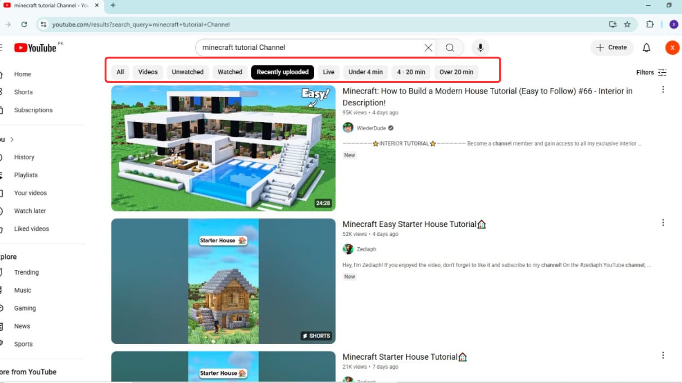Viewport: 682px width, 383px height.
Task: Open the Minecraft Starter House Tutorial title
Action: 405,357
